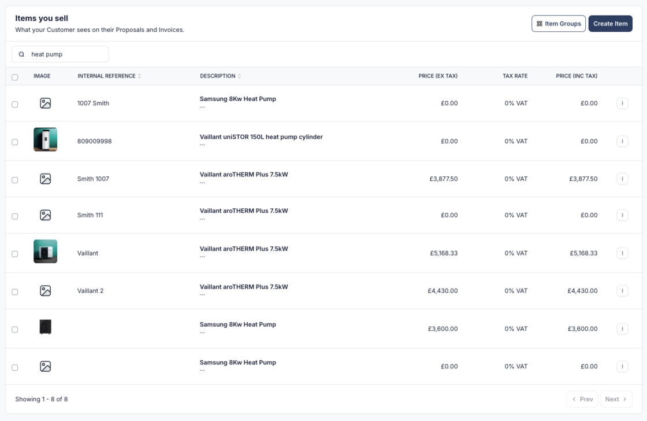Open actions menu for the £5,168.33 Vaillant item
The image size is (647, 421).
click(x=622, y=253)
